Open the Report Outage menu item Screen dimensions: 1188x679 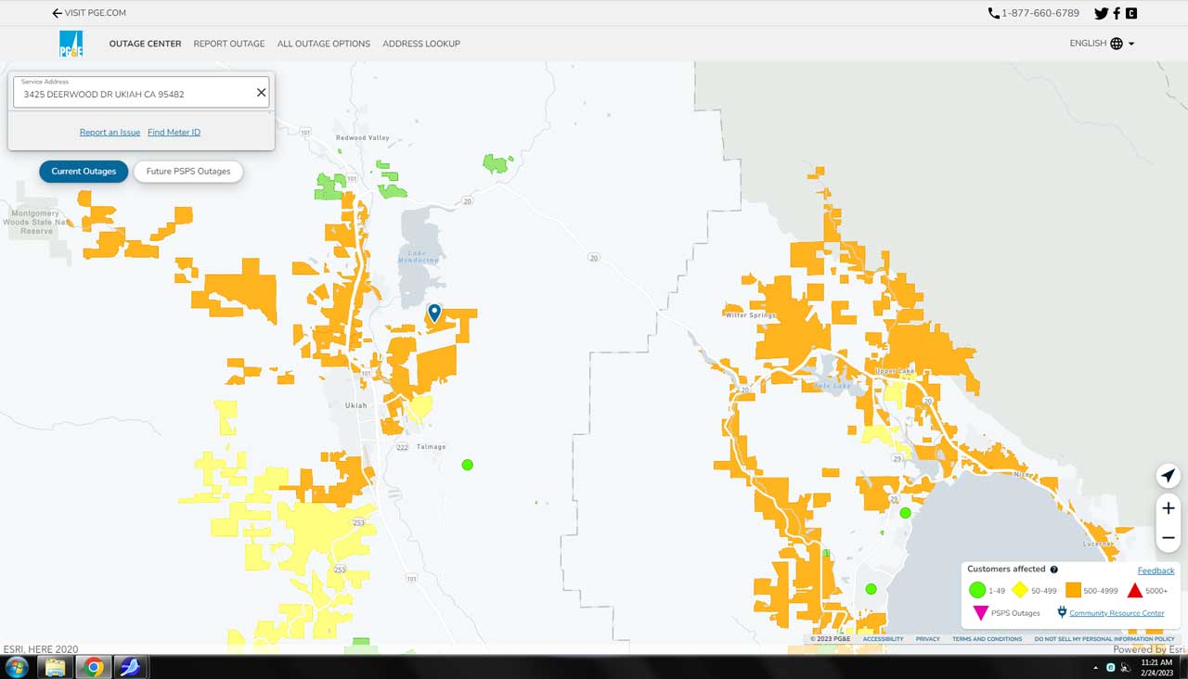click(x=229, y=44)
